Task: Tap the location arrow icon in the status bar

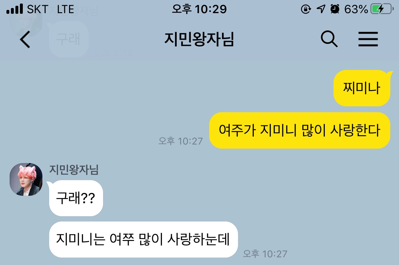Action: click(321, 9)
